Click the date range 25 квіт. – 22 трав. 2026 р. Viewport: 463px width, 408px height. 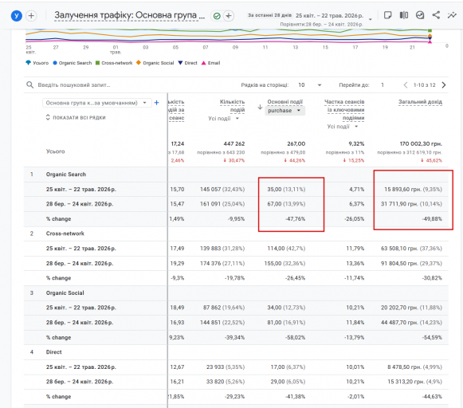pos(330,16)
